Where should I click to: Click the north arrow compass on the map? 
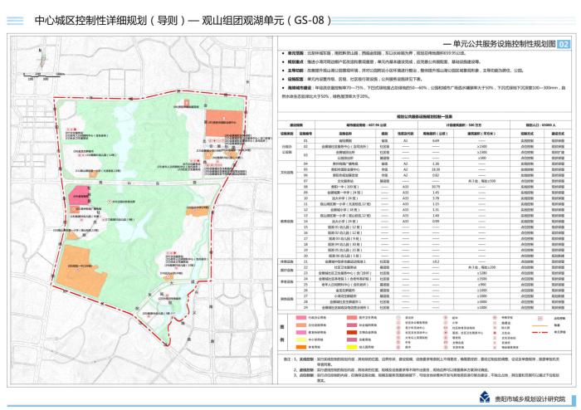[41, 60]
